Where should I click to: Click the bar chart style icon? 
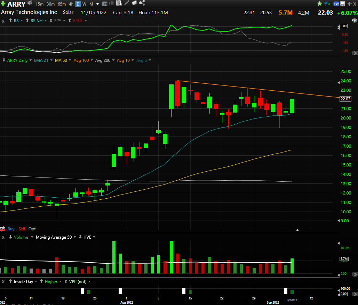click(x=111, y=3)
